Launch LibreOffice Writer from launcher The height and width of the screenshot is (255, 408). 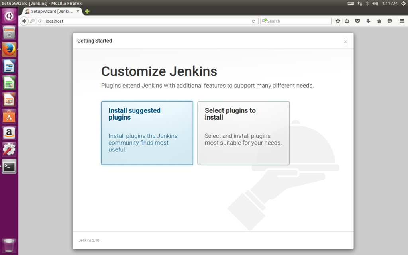(x=9, y=66)
